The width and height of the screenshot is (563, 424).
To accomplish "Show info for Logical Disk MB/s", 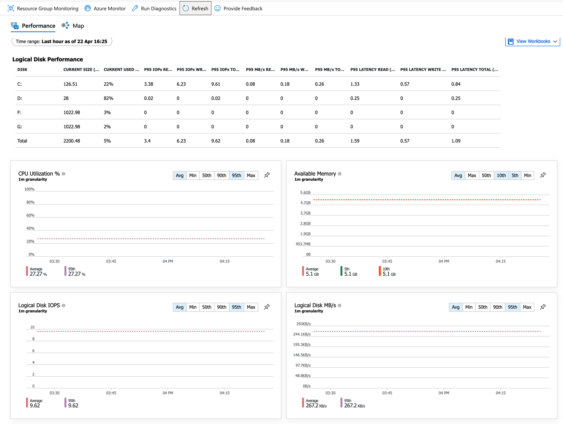I will 340,306.
